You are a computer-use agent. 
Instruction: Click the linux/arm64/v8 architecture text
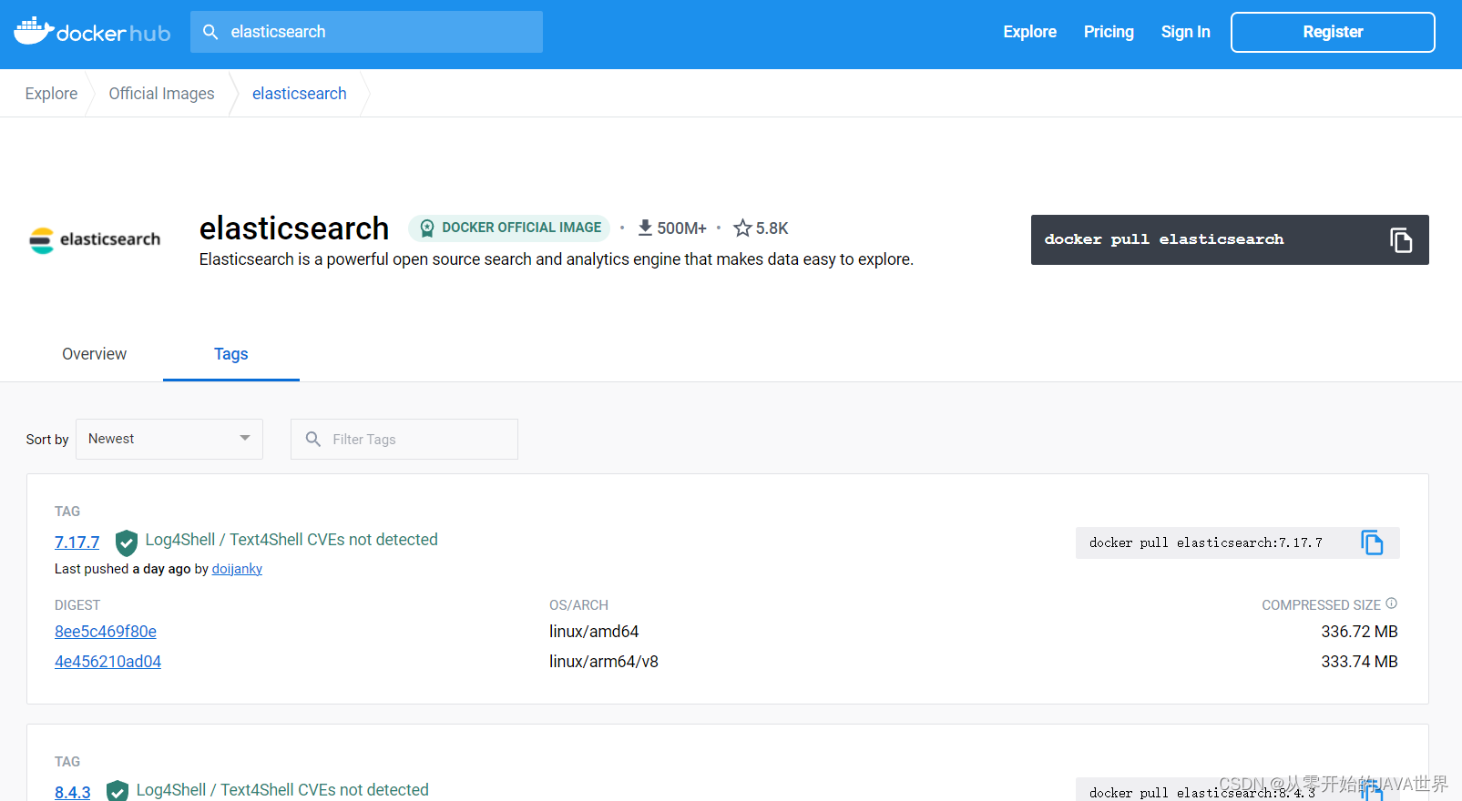tap(604, 662)
